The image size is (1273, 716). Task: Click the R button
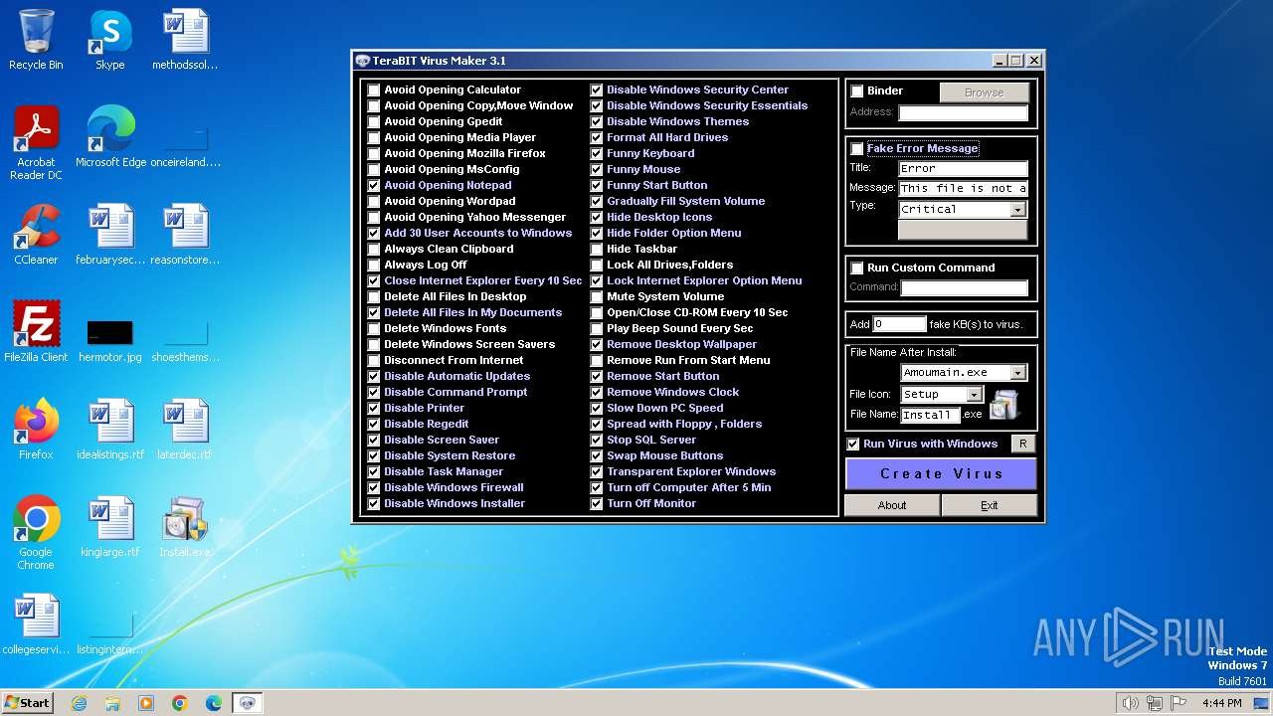(1023, 444)
